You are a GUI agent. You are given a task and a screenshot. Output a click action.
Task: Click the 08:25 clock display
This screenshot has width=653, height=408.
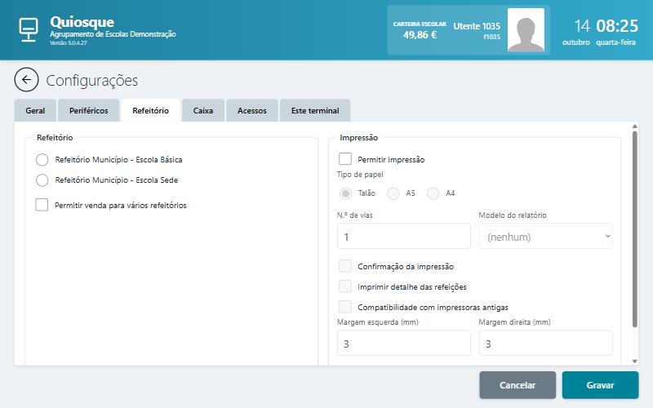pos(617,26)
